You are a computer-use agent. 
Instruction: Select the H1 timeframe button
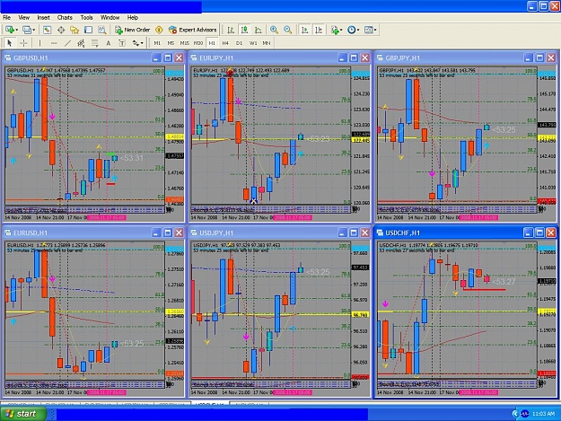[x=212, y=43]
